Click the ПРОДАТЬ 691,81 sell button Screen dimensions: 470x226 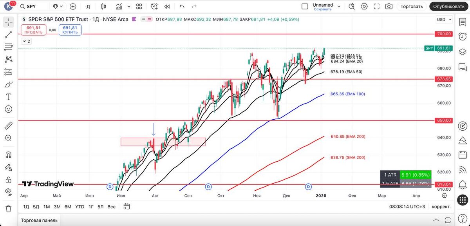click(x=33, y=30)
